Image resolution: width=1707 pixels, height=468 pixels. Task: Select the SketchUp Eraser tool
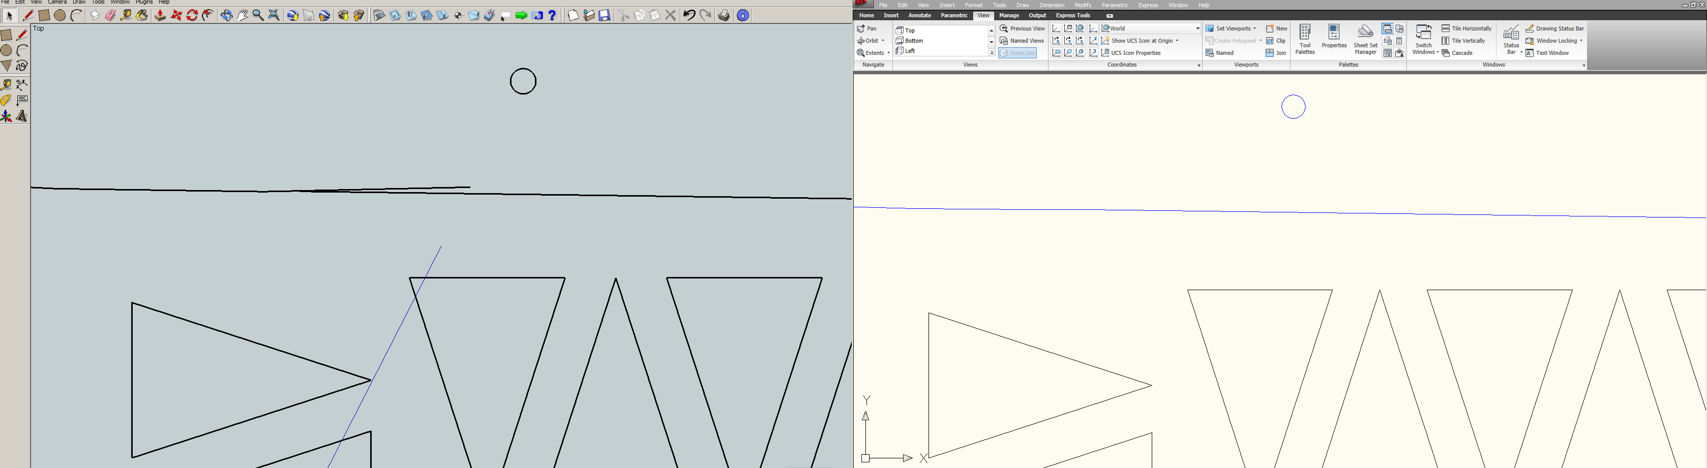110,15
